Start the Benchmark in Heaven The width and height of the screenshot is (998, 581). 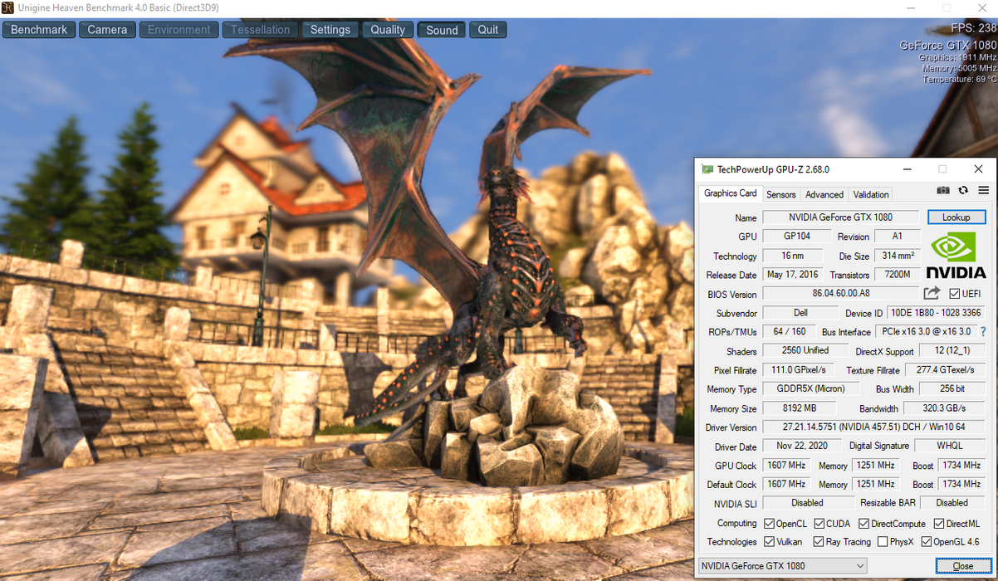pos(39,30)
